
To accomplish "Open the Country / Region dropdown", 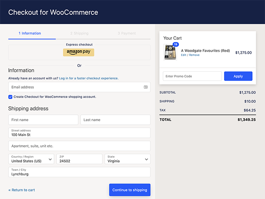I will (x=31, y=159).
